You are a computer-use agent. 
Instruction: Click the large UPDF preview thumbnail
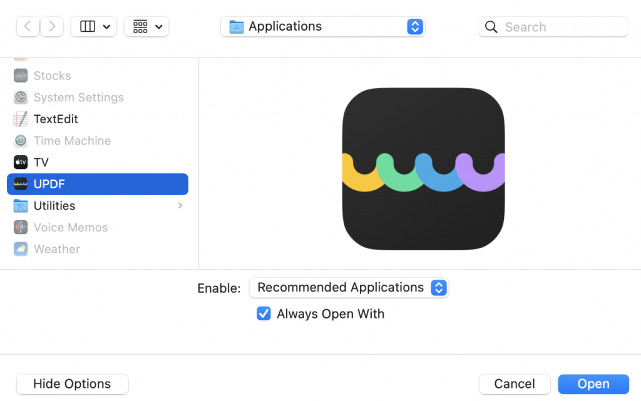423,169
